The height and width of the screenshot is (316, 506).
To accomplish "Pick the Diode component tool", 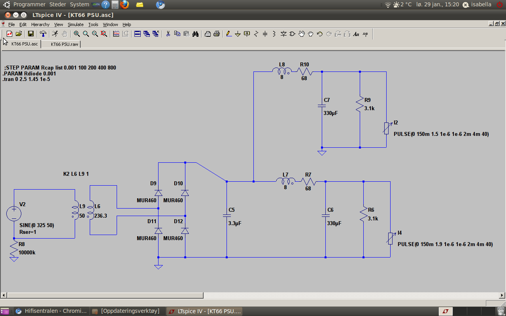I will click(x=283, y=34).
